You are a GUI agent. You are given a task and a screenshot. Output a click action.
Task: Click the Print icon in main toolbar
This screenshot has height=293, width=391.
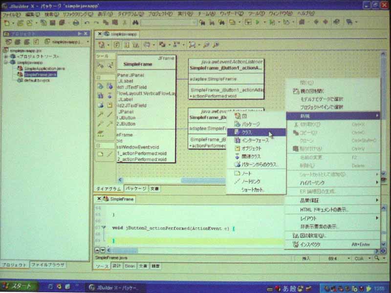[76, 22]
